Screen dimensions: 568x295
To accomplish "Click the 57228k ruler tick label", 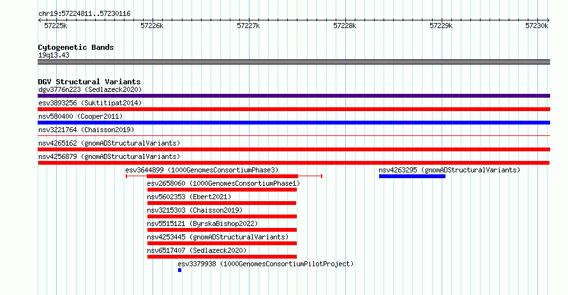I will click(x=345, y=26).
